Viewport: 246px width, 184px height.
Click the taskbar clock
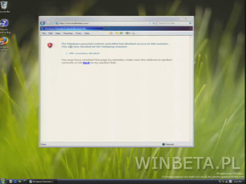[x=237, y=181]
